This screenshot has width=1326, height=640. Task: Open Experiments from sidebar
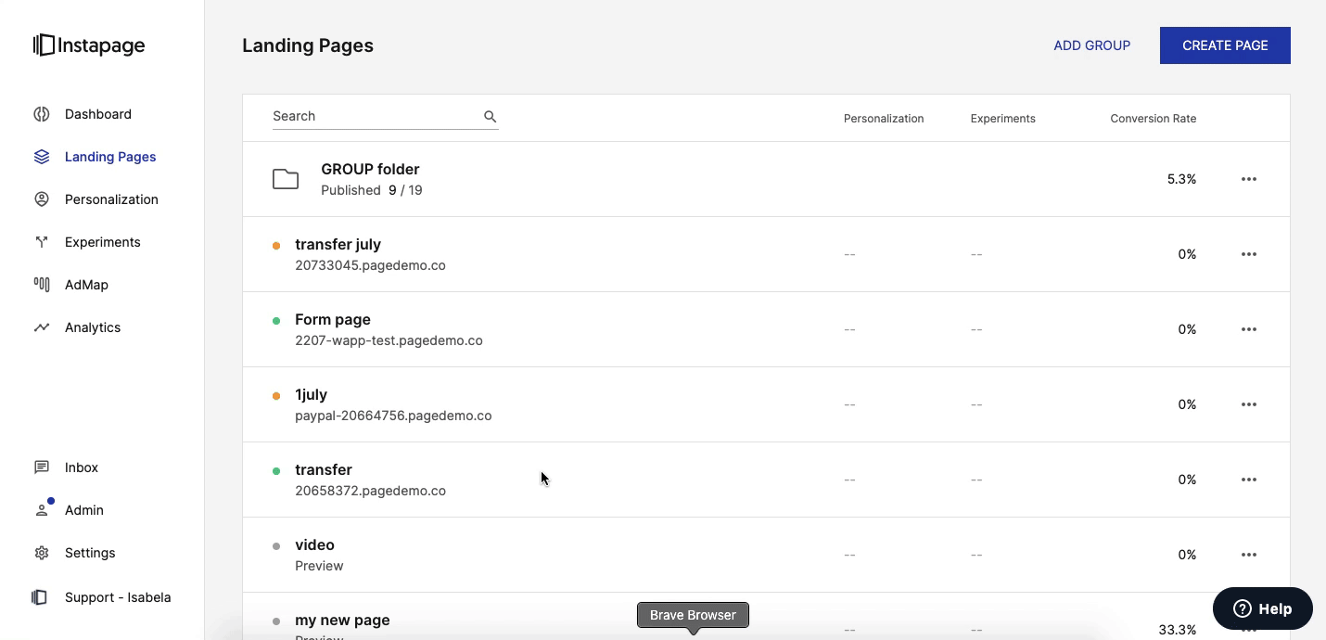click(x=103, y=242)
